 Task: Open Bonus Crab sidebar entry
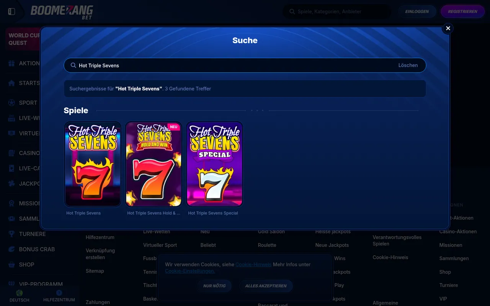tap(37, 249)
